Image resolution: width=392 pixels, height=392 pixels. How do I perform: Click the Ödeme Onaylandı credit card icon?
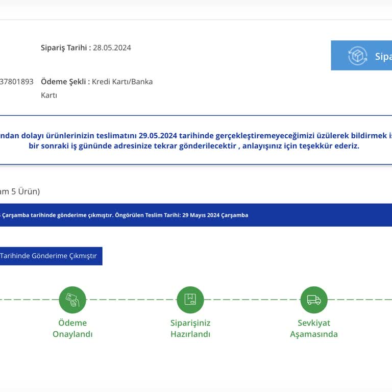tap(72, 300)
